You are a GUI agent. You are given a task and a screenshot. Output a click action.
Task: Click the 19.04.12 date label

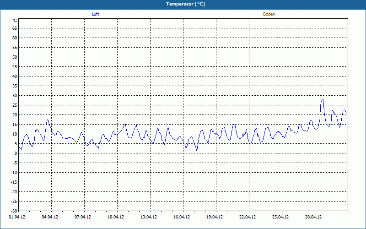click(x=215, y=217)
